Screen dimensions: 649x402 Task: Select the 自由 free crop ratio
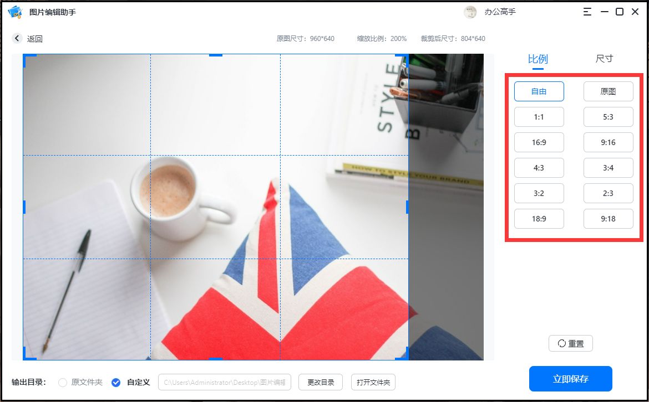click(x=539, y=91)
